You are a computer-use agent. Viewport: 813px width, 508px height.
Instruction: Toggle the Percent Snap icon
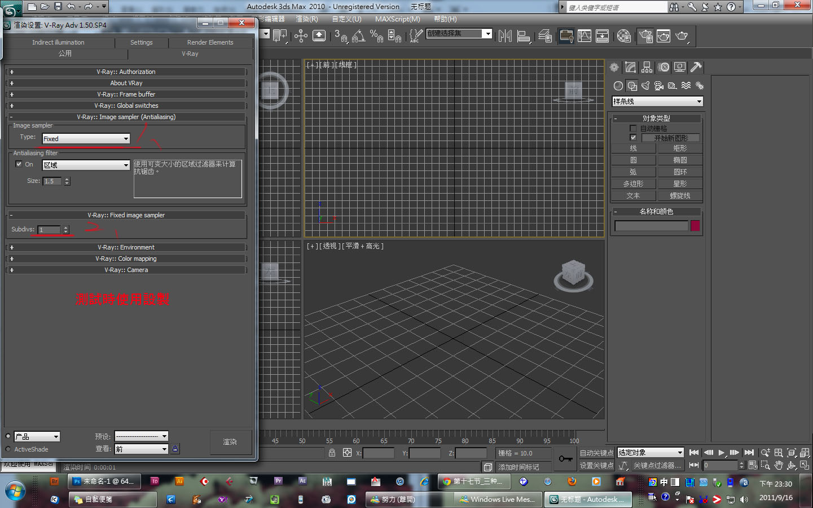(x=377, y=36)
